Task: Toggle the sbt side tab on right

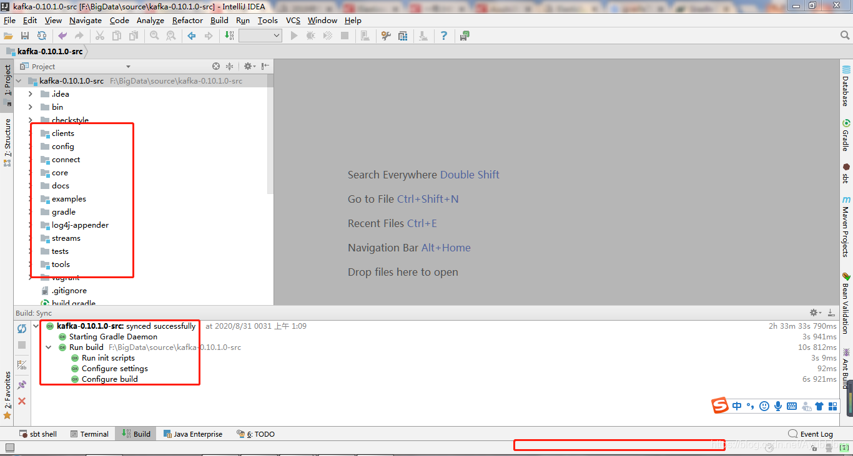Action: [846, 173]
